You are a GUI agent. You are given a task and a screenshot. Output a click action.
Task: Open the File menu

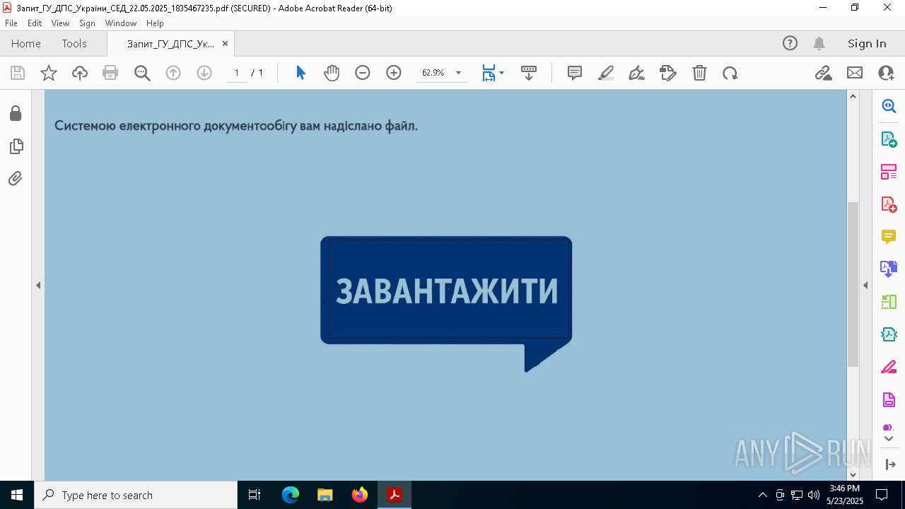pyautogui.click(x=11, y=23)
